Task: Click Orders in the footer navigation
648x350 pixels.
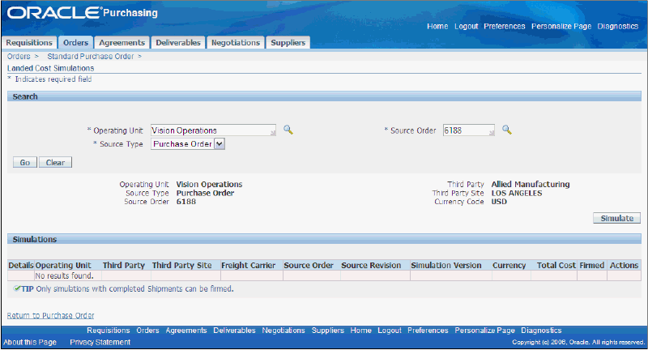Action: pyautogui.click(x=147, y=331)
